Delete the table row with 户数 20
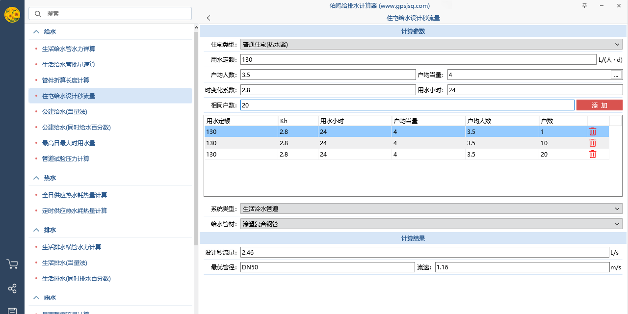Viewport: 628px width, 314px height. (x=593, y=154)
